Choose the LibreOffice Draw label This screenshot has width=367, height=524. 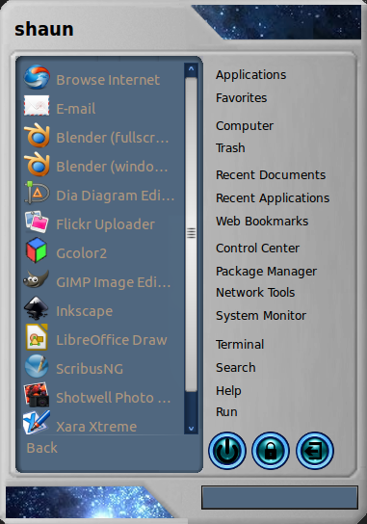[112, 340]
